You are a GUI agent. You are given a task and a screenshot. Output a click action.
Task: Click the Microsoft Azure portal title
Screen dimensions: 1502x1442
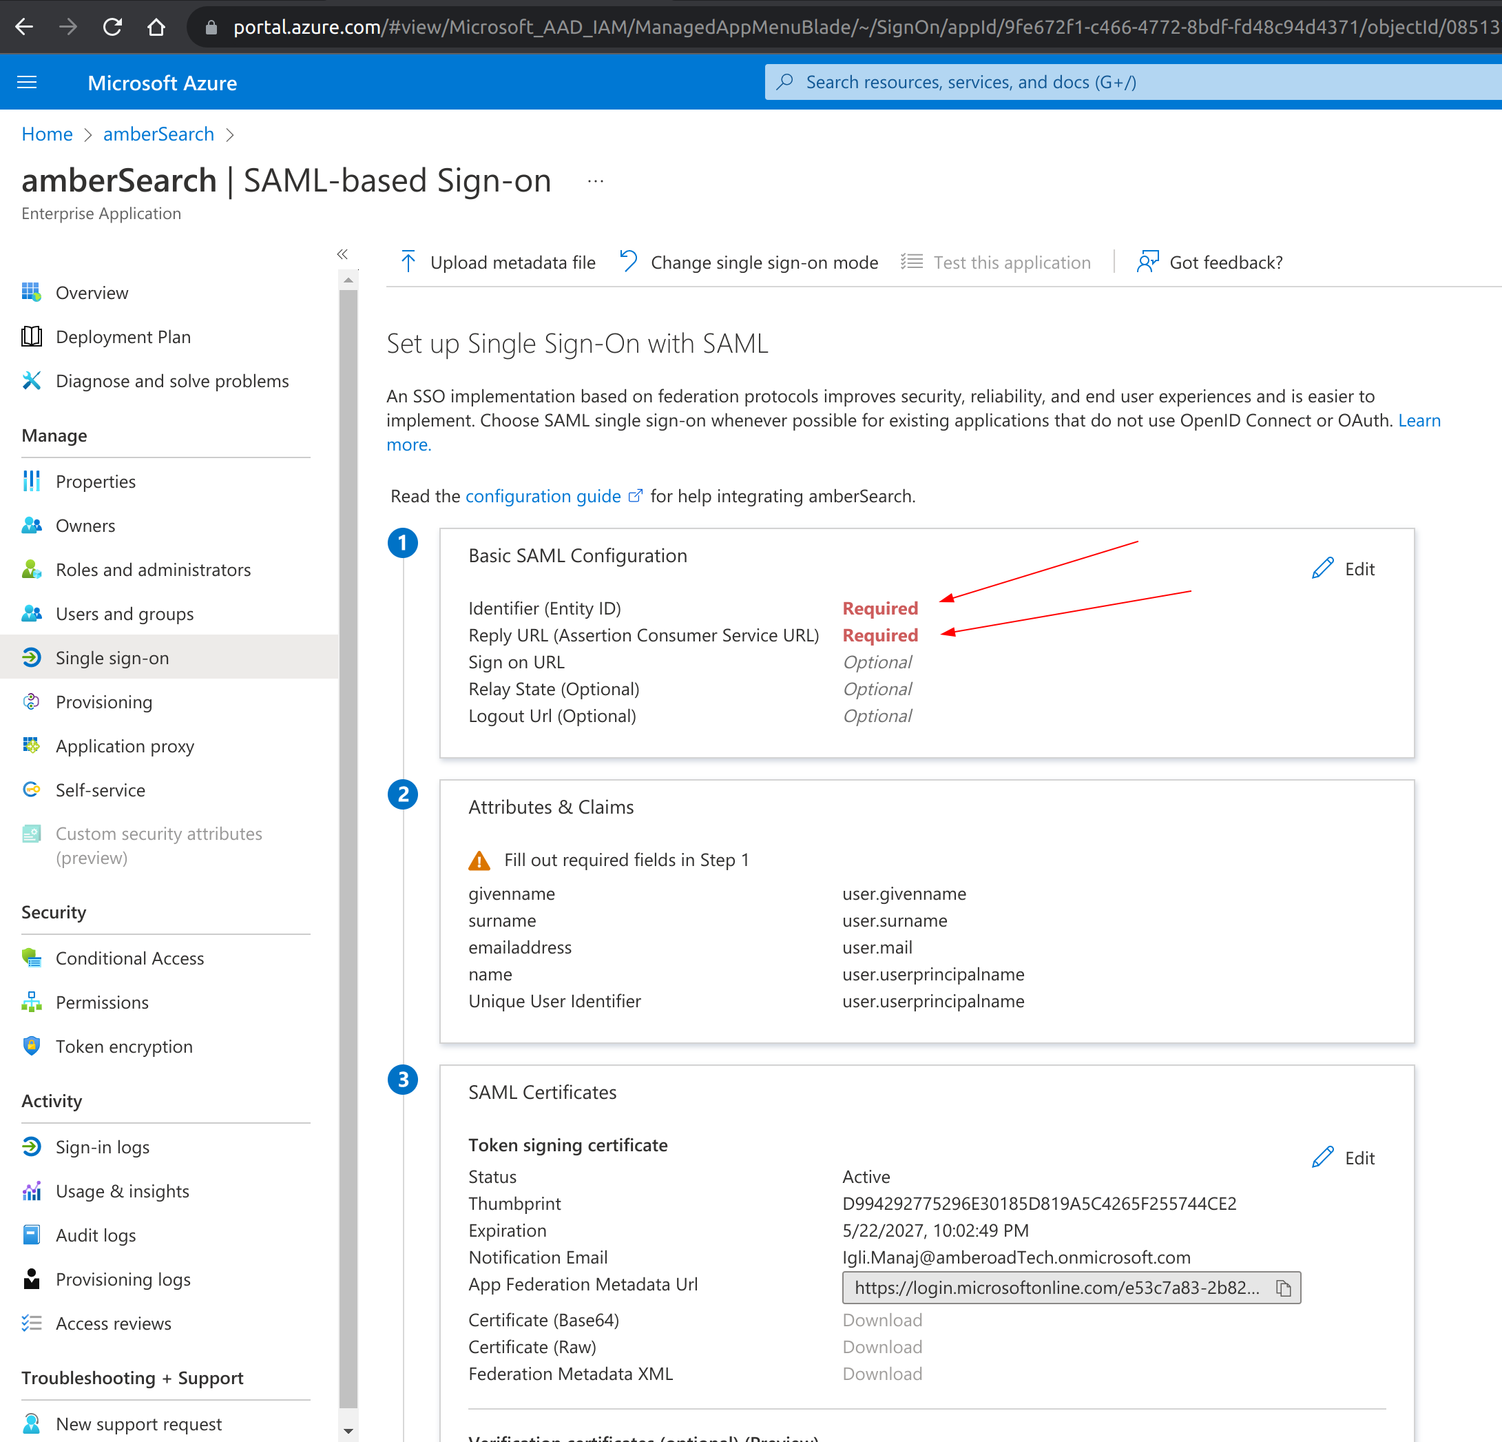point(163,83)
